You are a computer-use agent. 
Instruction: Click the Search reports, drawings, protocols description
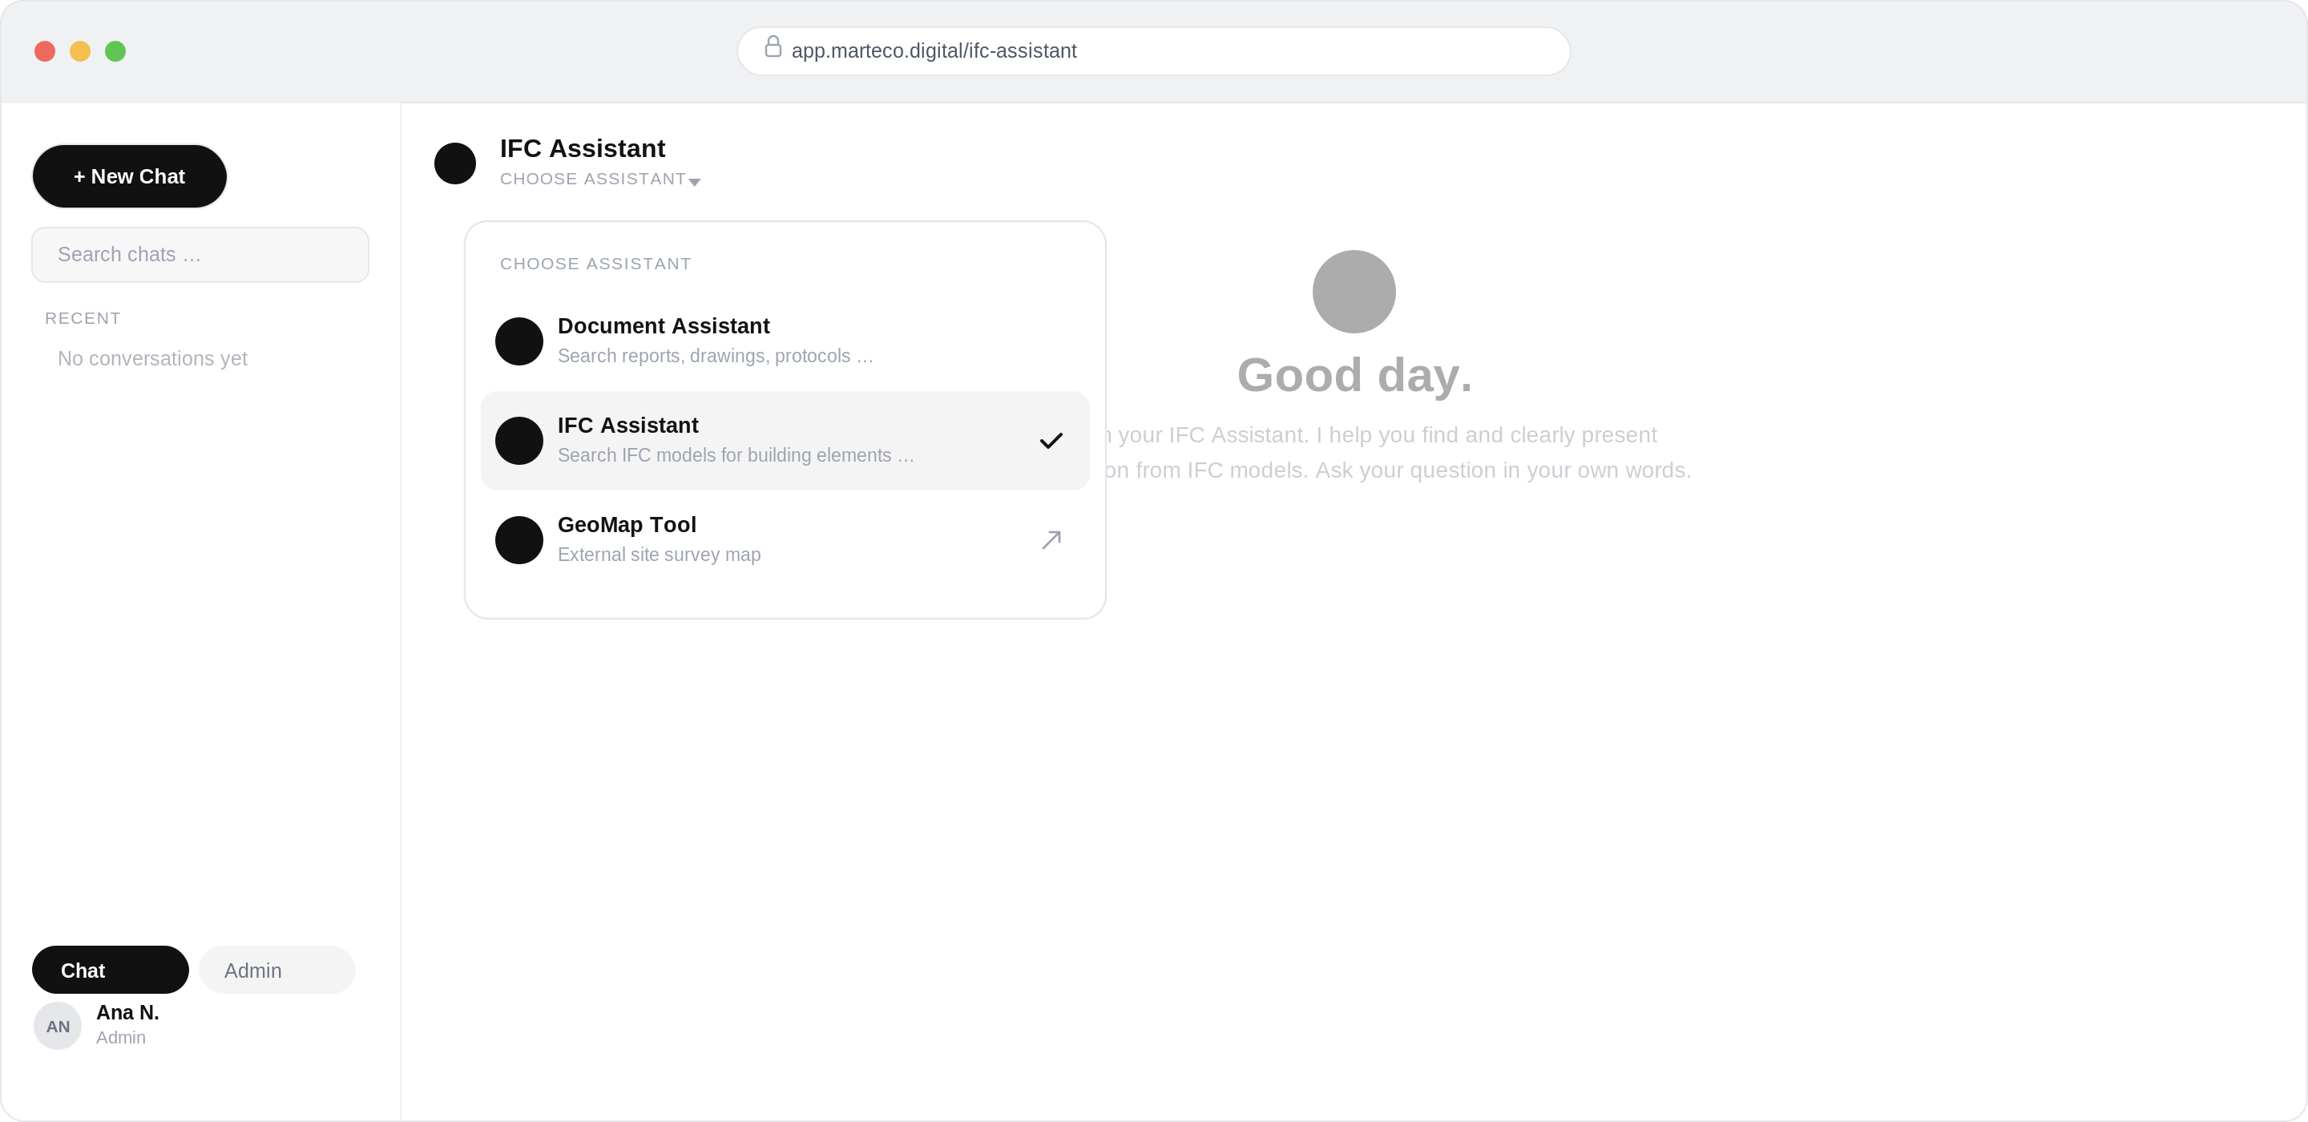coord(715,356)
